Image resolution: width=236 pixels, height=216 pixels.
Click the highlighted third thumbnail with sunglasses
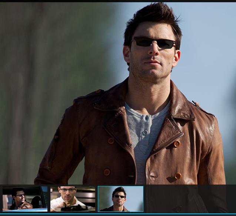point(120,199)
